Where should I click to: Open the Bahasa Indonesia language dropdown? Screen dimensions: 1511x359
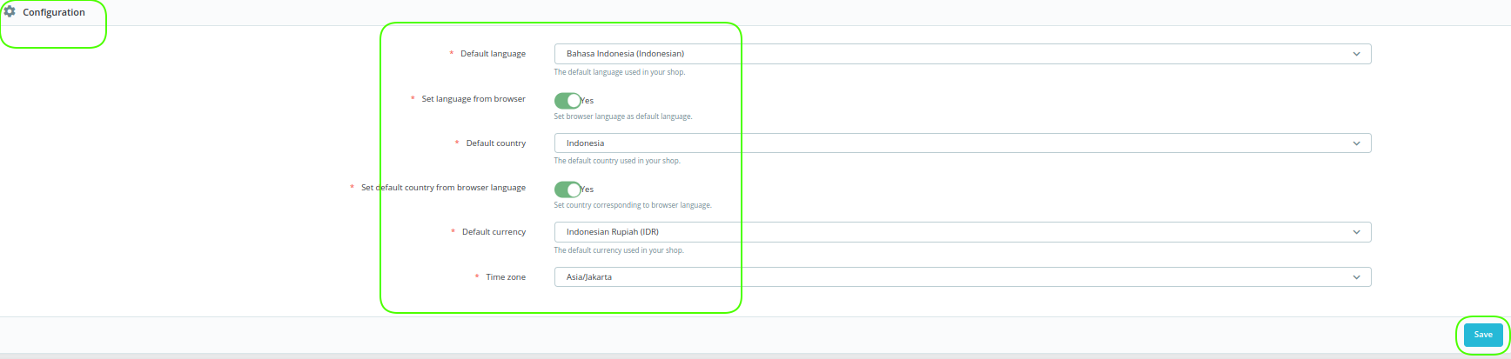tap(957, 54)
